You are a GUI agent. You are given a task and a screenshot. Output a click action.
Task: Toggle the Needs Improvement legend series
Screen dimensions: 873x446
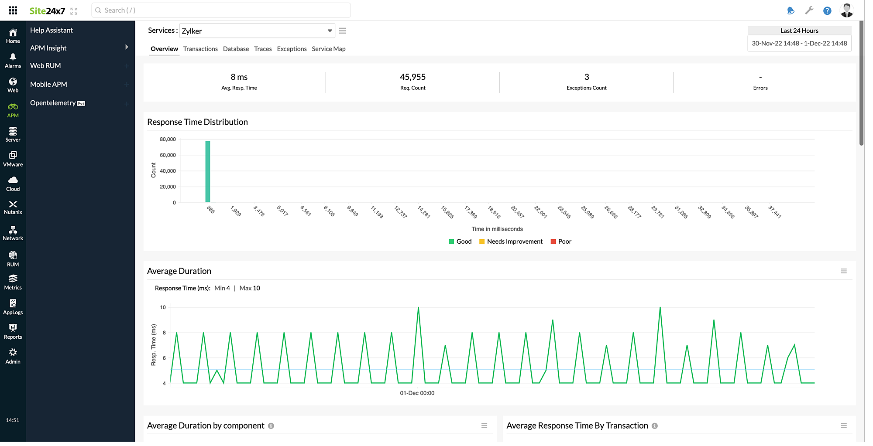coord(511,242)
